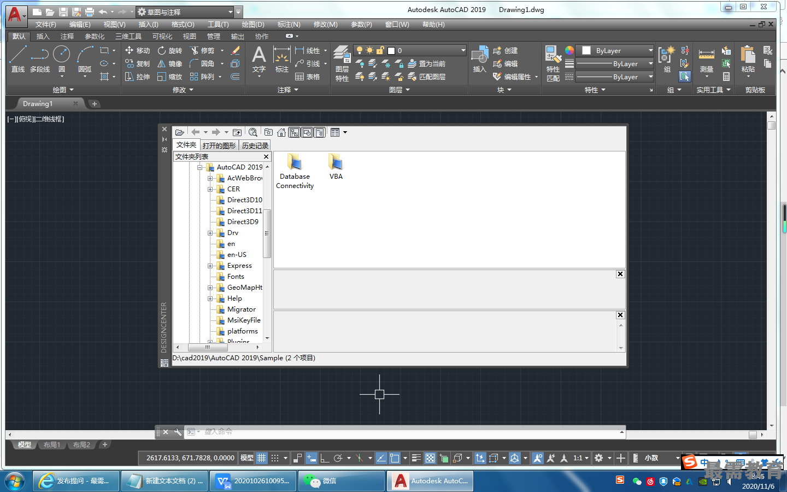Screen dimensions: 787x492
Task: Open the 标注(N) menu
Action: pos(289,25)
